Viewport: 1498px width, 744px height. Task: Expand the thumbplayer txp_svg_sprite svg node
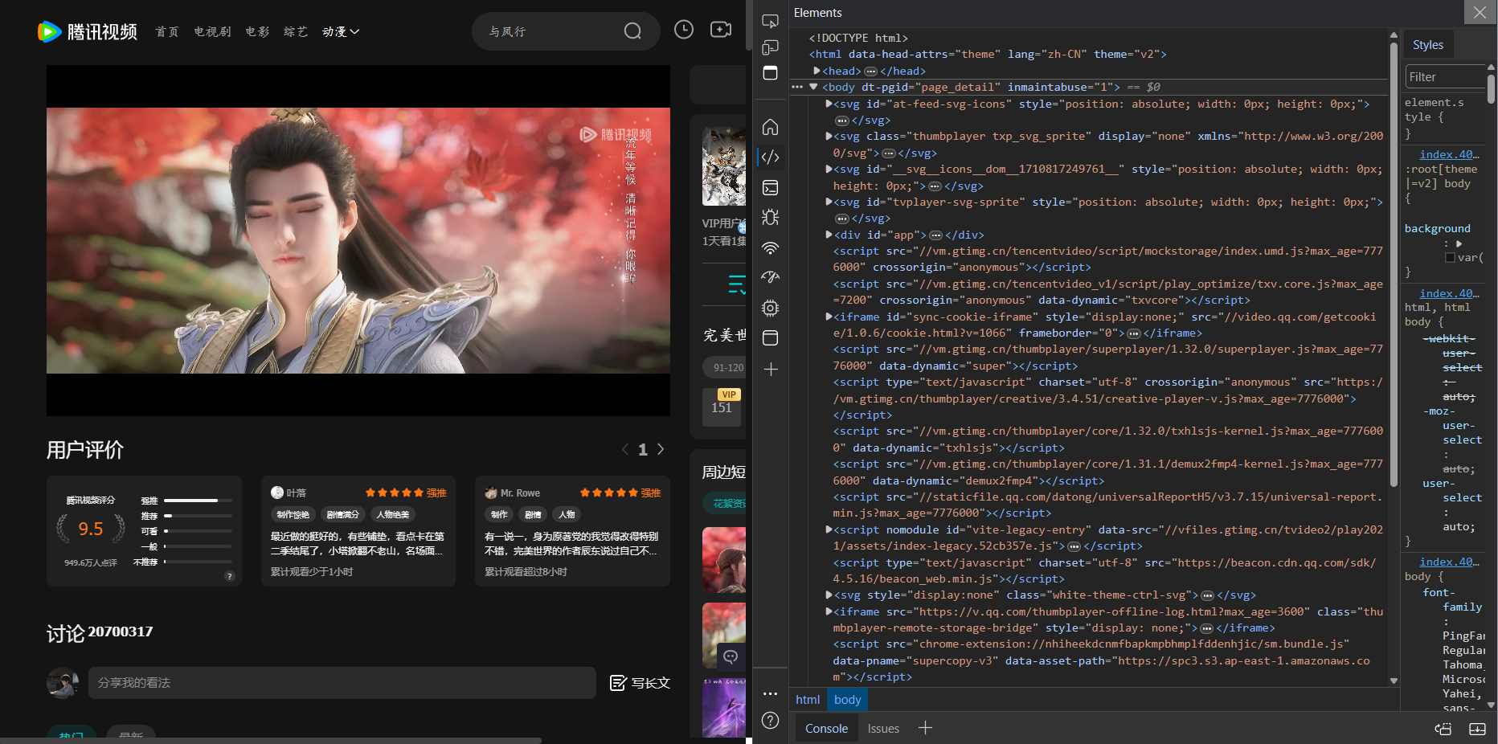point(829,136)
